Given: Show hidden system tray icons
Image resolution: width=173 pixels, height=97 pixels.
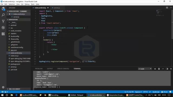Looking at the screenshot, I should pyautogui.click(x=146, y=95).
